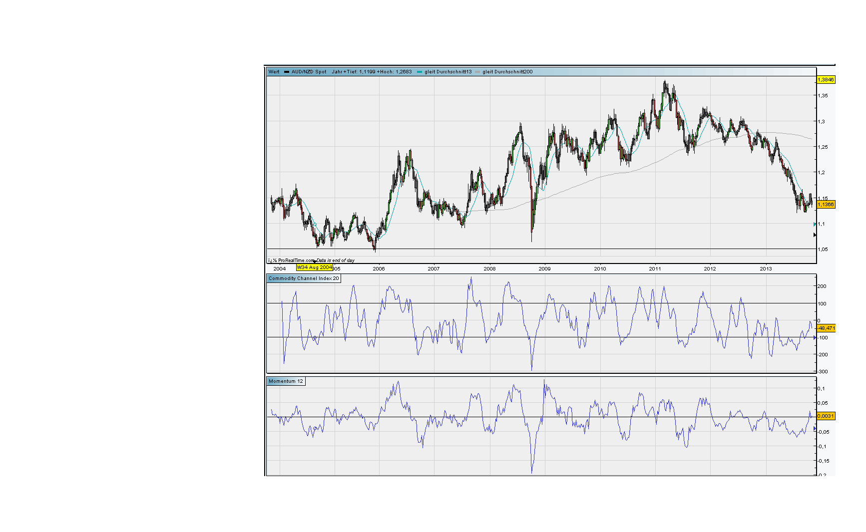Click the W34 Aug 2004 date marker
Screen dimensions: 866x532
[314, 267]
